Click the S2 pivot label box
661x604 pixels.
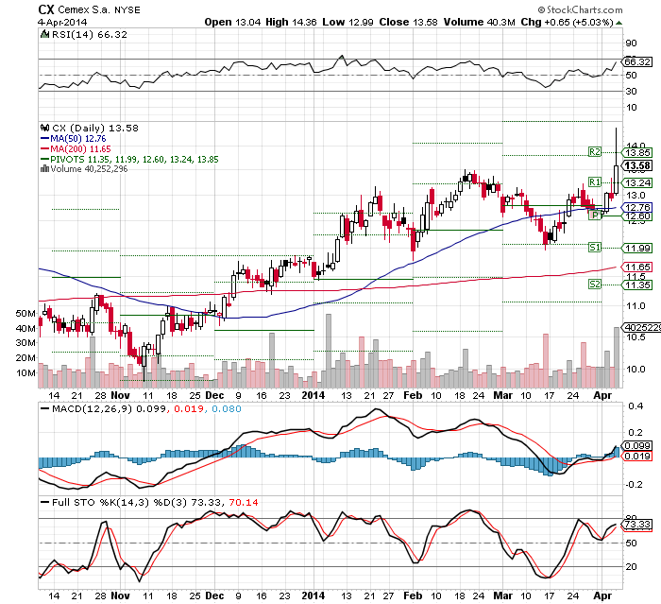click(594, 285)
